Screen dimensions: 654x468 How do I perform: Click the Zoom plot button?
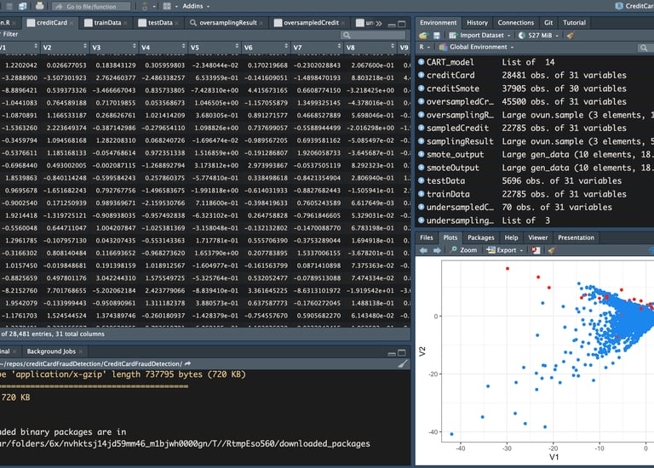point(464,250)
